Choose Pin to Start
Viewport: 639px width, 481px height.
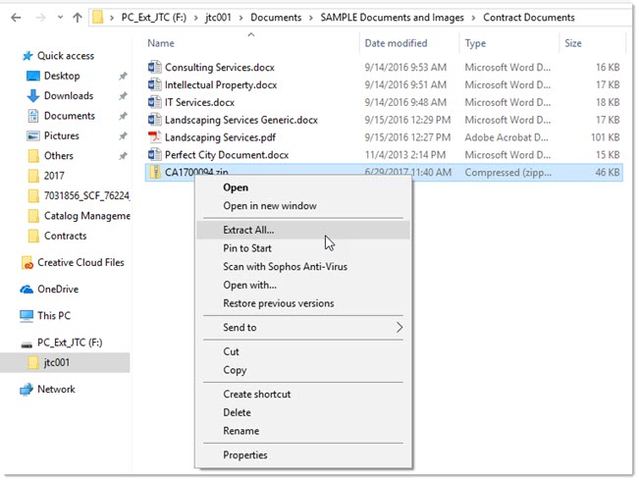[x=247, y=248]
